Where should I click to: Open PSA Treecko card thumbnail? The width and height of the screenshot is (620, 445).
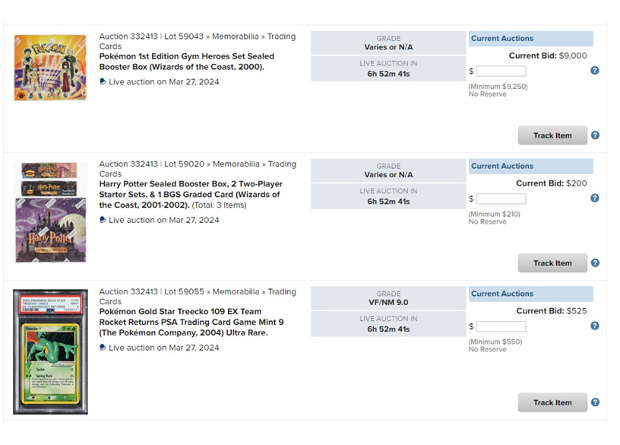50,351
